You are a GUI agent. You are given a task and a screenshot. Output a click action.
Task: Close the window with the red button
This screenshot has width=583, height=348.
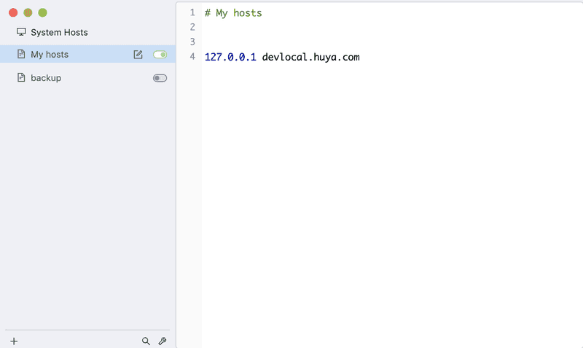pos(13,13)
